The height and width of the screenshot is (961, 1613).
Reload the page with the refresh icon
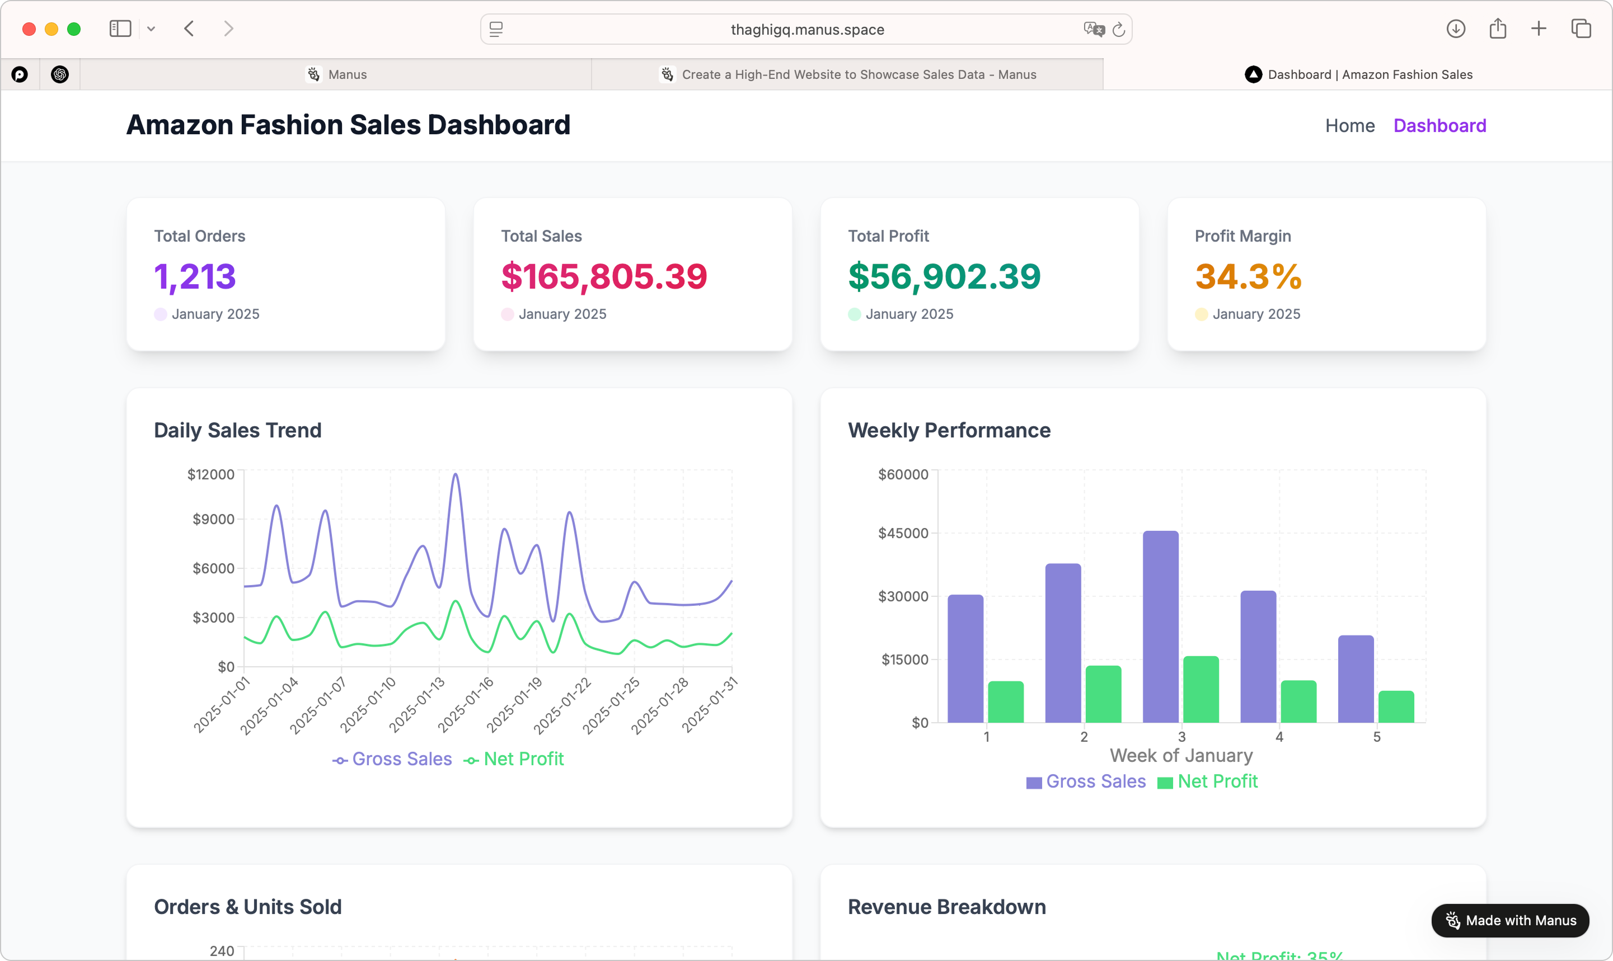click(x=1119, y=29)
